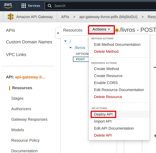Select the /livros resource in the tree
Viewport: 156px width, 153px height.
tap(80, 48)
